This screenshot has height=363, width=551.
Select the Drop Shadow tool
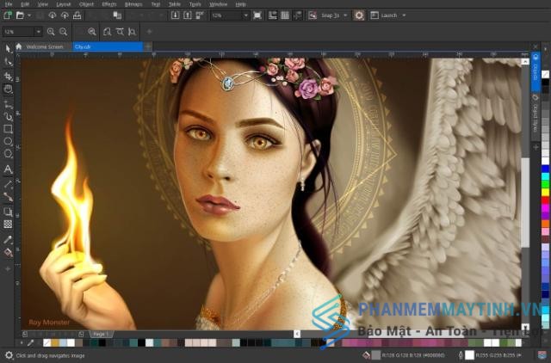coord(8,212)
